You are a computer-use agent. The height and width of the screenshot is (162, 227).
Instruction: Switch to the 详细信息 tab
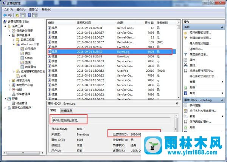(x=67, y=111)
